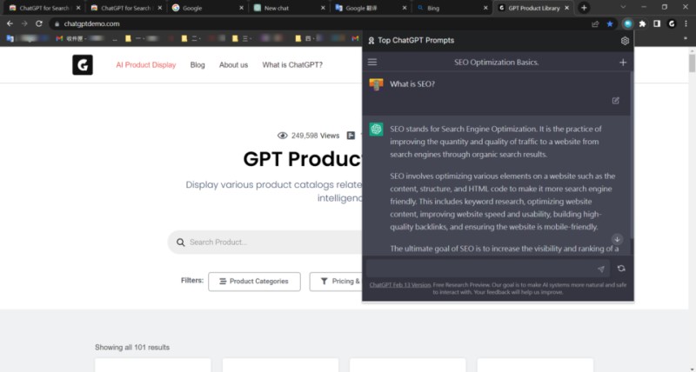Switch to first ChatGPT for Search tab

[45, 8]
